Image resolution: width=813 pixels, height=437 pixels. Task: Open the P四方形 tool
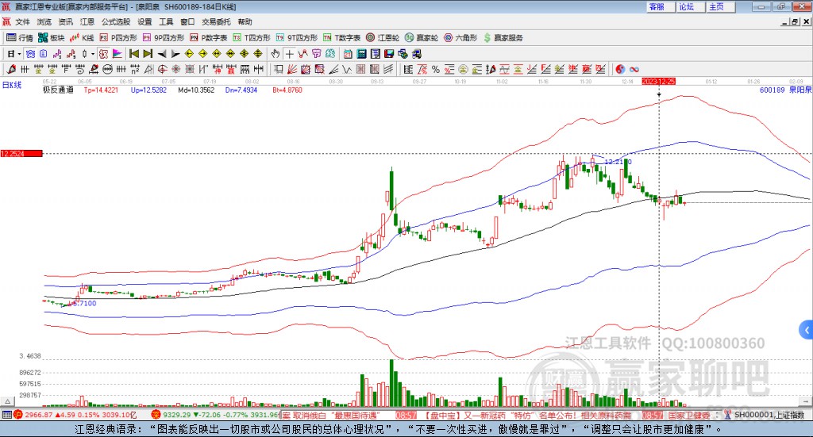(118, 38)
